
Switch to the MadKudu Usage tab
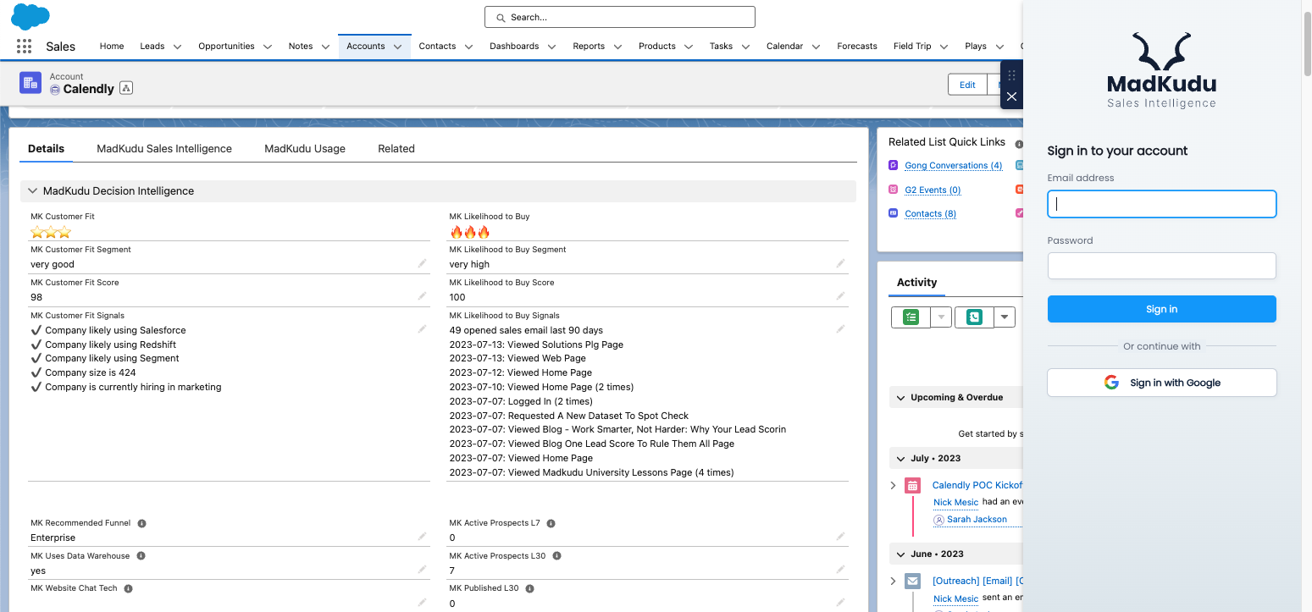pos(305,149)
